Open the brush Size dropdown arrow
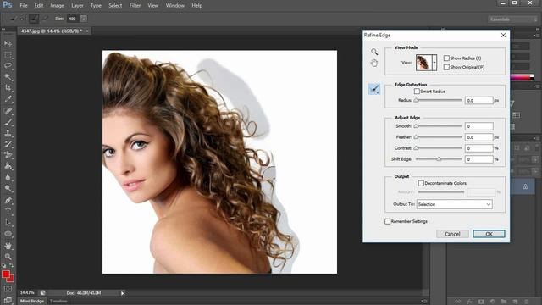542x305 pixels. coord(84,19)
